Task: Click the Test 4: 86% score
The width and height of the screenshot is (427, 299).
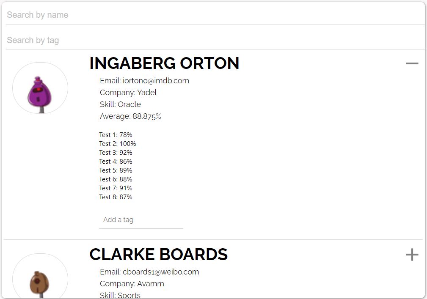Action: tap(116, 162)
